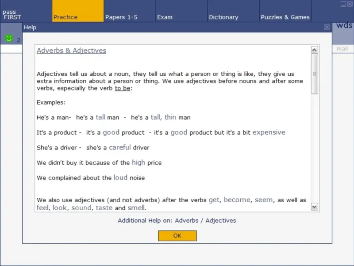Go to Puzzles & Games tab

click(285, 11)
